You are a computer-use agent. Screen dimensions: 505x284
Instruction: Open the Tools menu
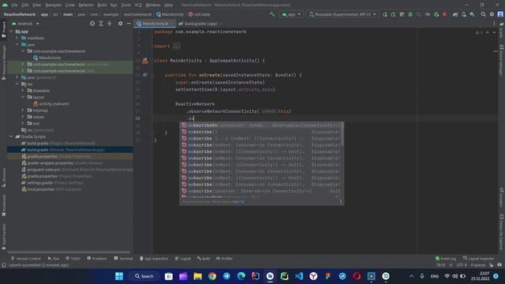[126, 6]
